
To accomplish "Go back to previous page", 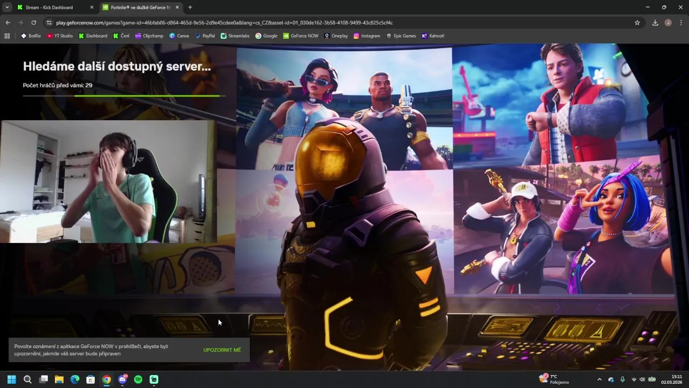I will pyautogui.click(x=8, y=23).
